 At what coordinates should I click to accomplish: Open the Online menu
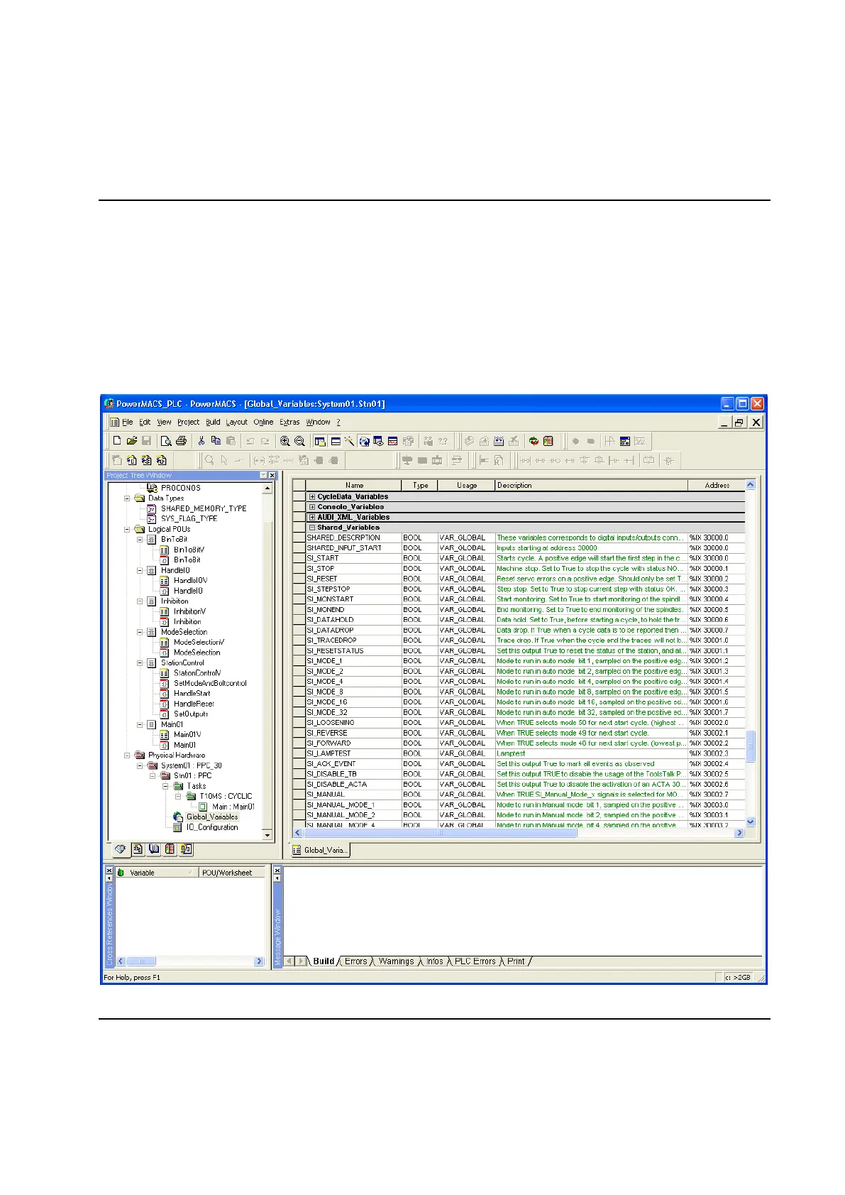[x=263, y=422]
